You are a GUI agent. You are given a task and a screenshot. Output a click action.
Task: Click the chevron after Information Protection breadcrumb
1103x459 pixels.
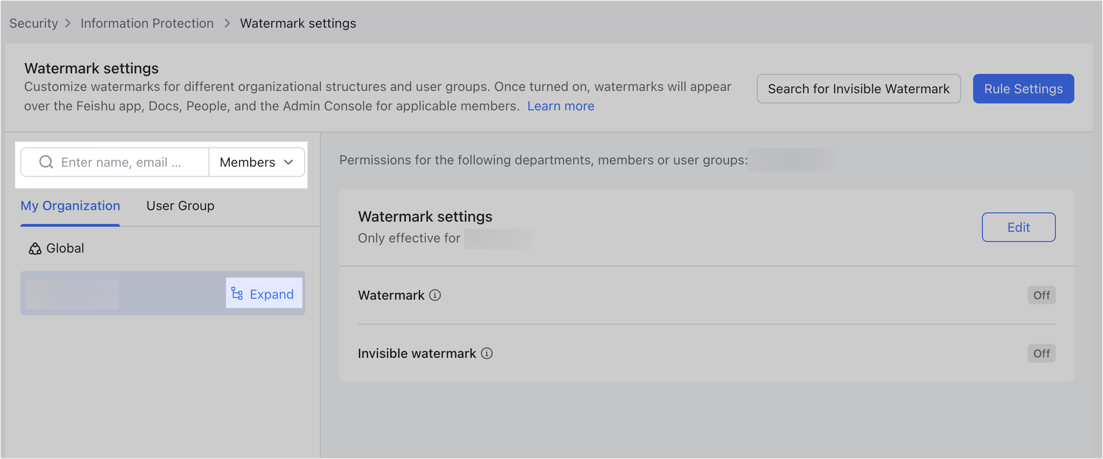[x=227, y=23]
